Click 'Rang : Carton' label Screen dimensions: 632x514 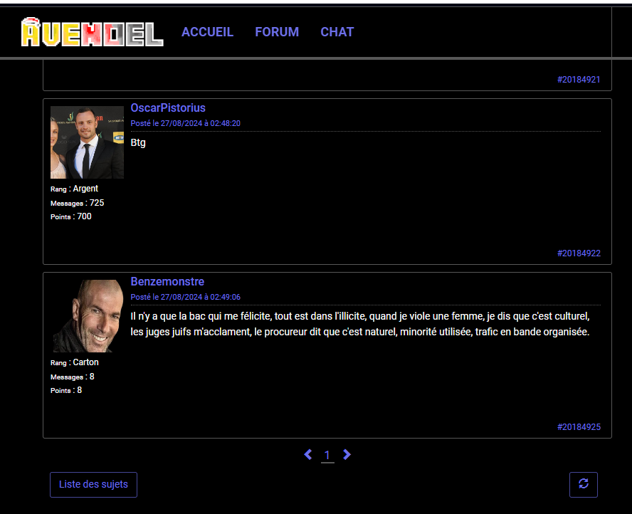click(x=75, y=362)
